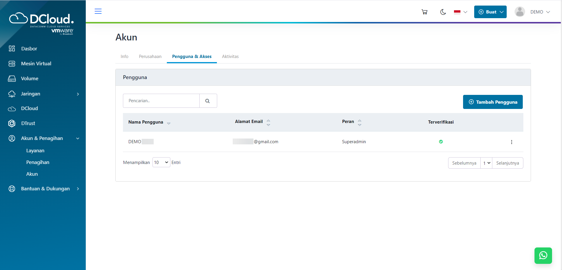This screenshot has height=270, width=562.
Task: Open row actions three-dot menu
Action: tap(511, 142)
